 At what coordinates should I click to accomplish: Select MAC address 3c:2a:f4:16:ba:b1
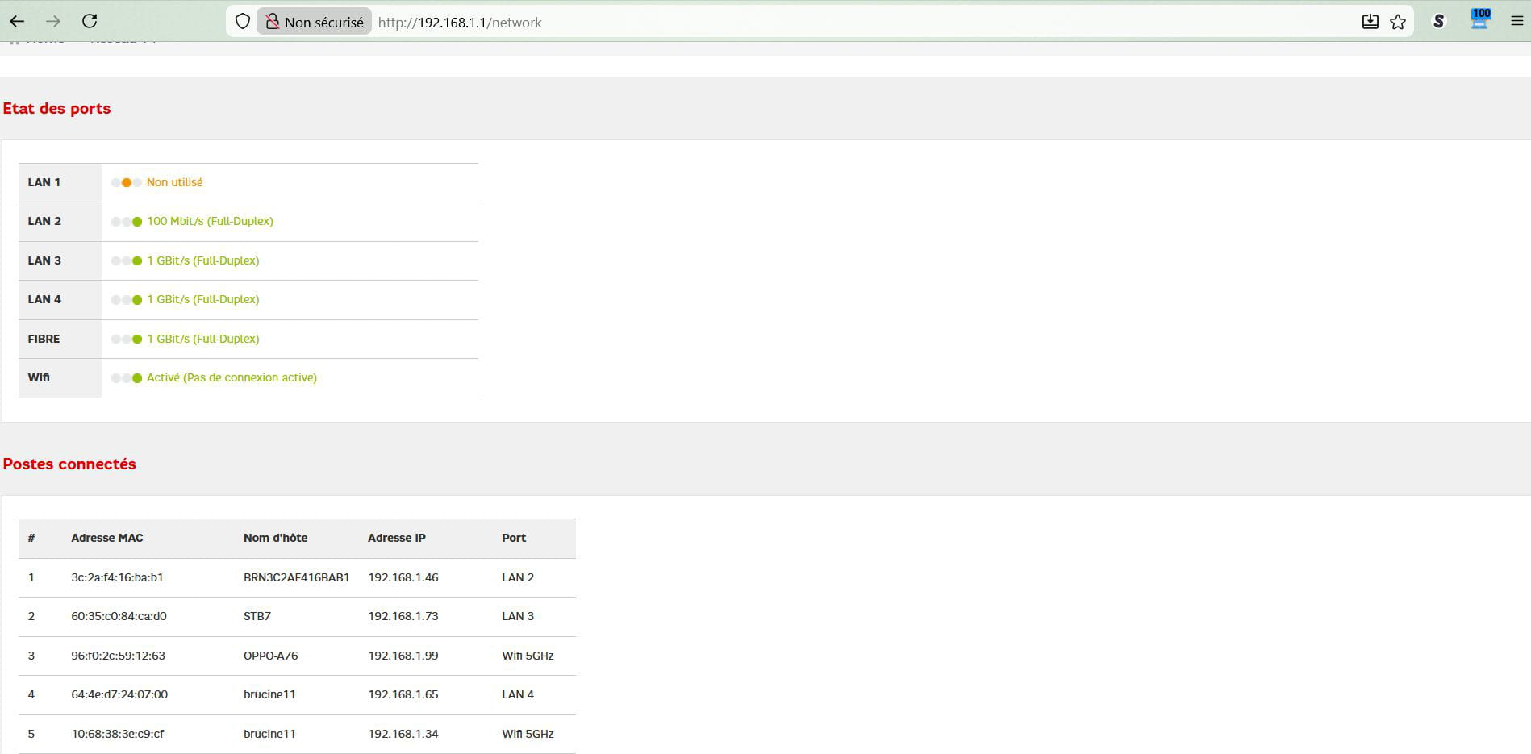tap(117, 577)
